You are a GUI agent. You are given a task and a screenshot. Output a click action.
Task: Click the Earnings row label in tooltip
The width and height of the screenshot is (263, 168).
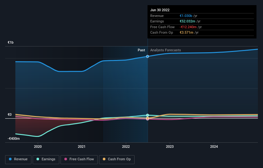point(157,21)
